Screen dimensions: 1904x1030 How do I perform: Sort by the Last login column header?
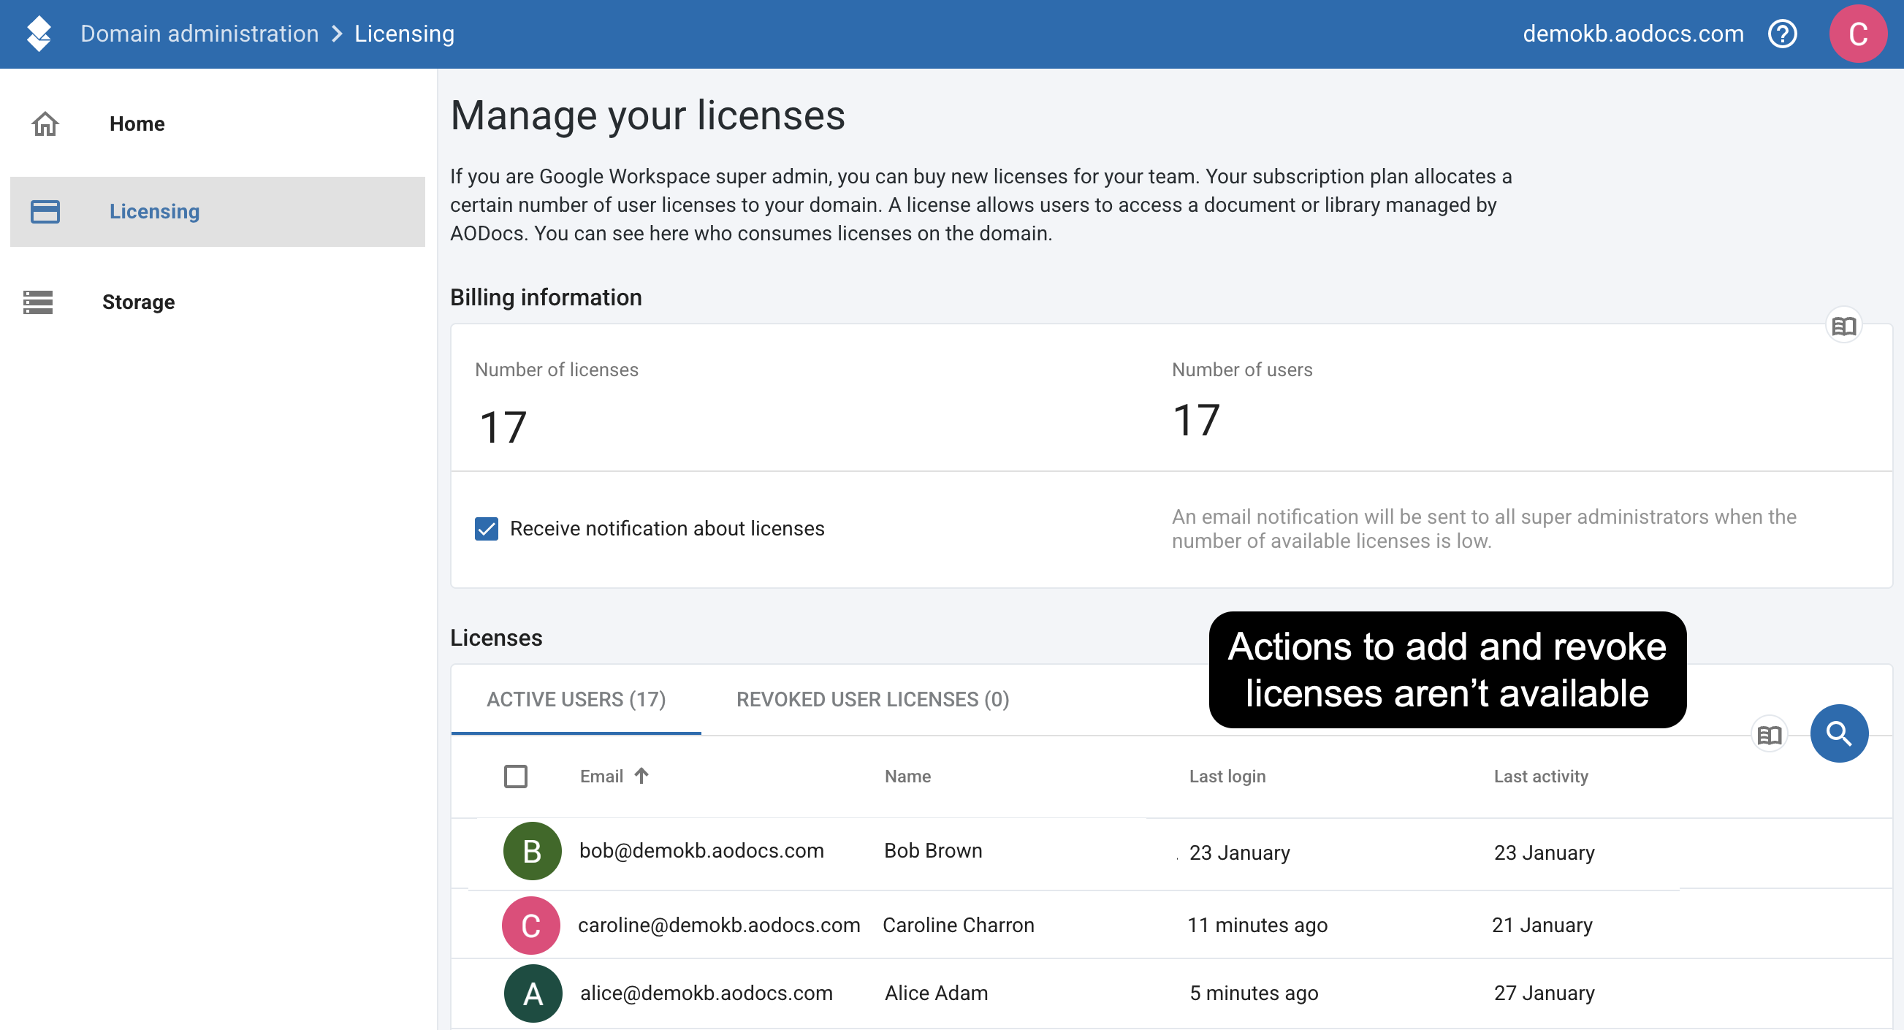1227,776
